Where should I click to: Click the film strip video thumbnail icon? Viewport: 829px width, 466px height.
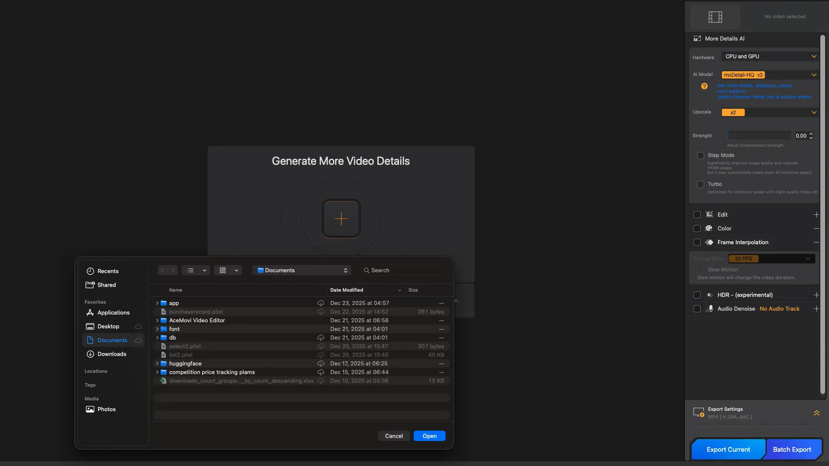click(715, 17)
